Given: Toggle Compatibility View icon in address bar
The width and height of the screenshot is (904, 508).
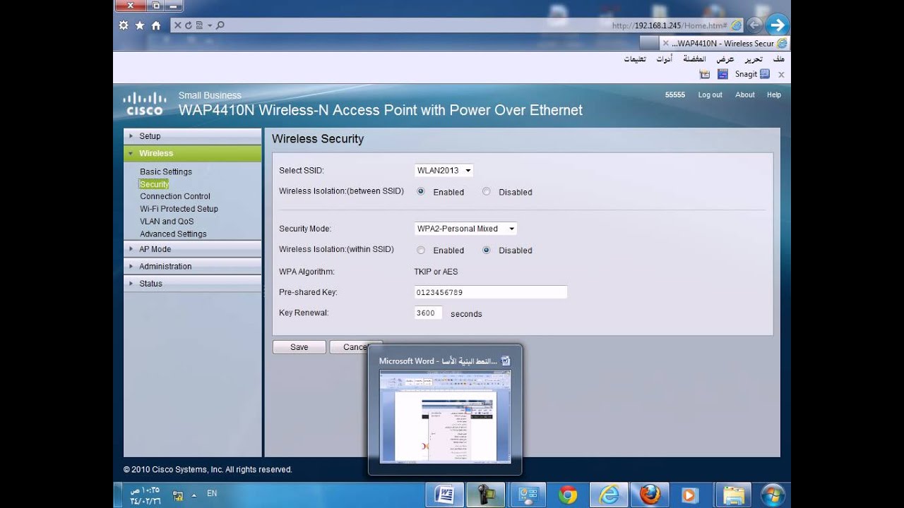Looking at the screenshot, I should click(199, 25).
